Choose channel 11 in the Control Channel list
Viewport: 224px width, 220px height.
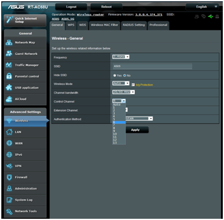119,137
